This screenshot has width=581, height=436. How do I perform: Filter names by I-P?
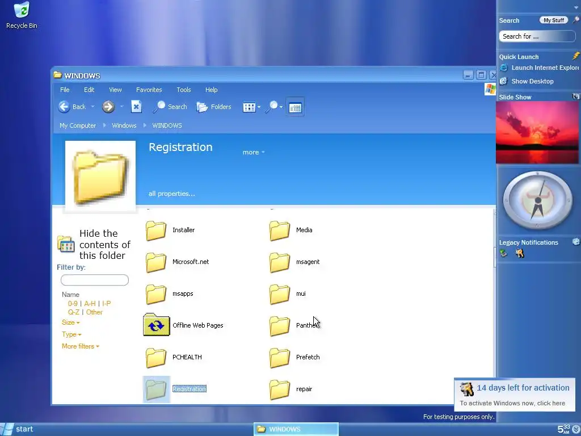(x=106, y=304)
